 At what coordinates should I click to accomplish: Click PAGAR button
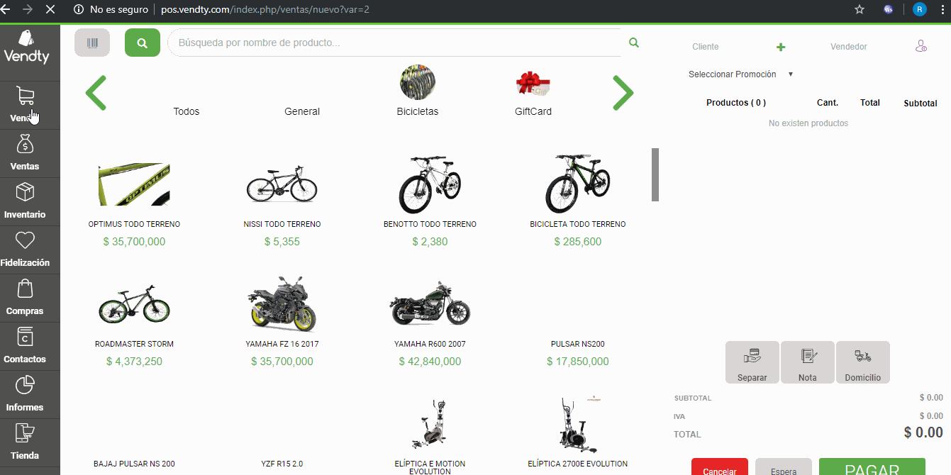(872, 466)
